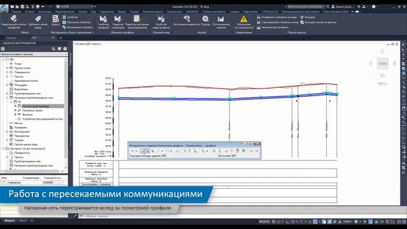The height and width of the screenshot is (229, 407).
Task: Click Redo in profile layout toolbar
Action: click(x=257, y=151)
